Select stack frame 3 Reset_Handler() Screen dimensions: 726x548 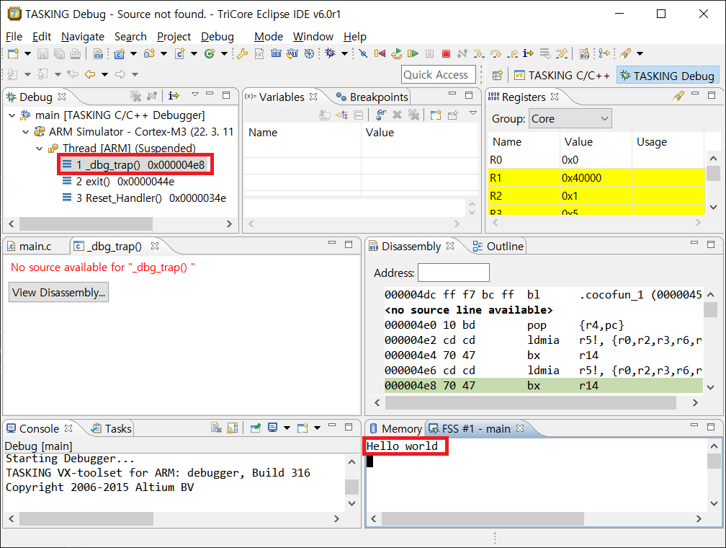coord(144,198)
